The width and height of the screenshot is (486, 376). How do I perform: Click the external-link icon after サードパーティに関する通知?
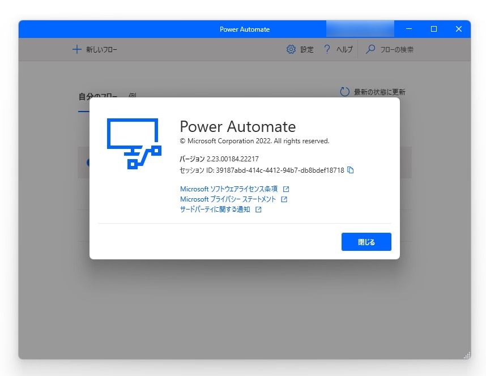click(x=258, y=209)
